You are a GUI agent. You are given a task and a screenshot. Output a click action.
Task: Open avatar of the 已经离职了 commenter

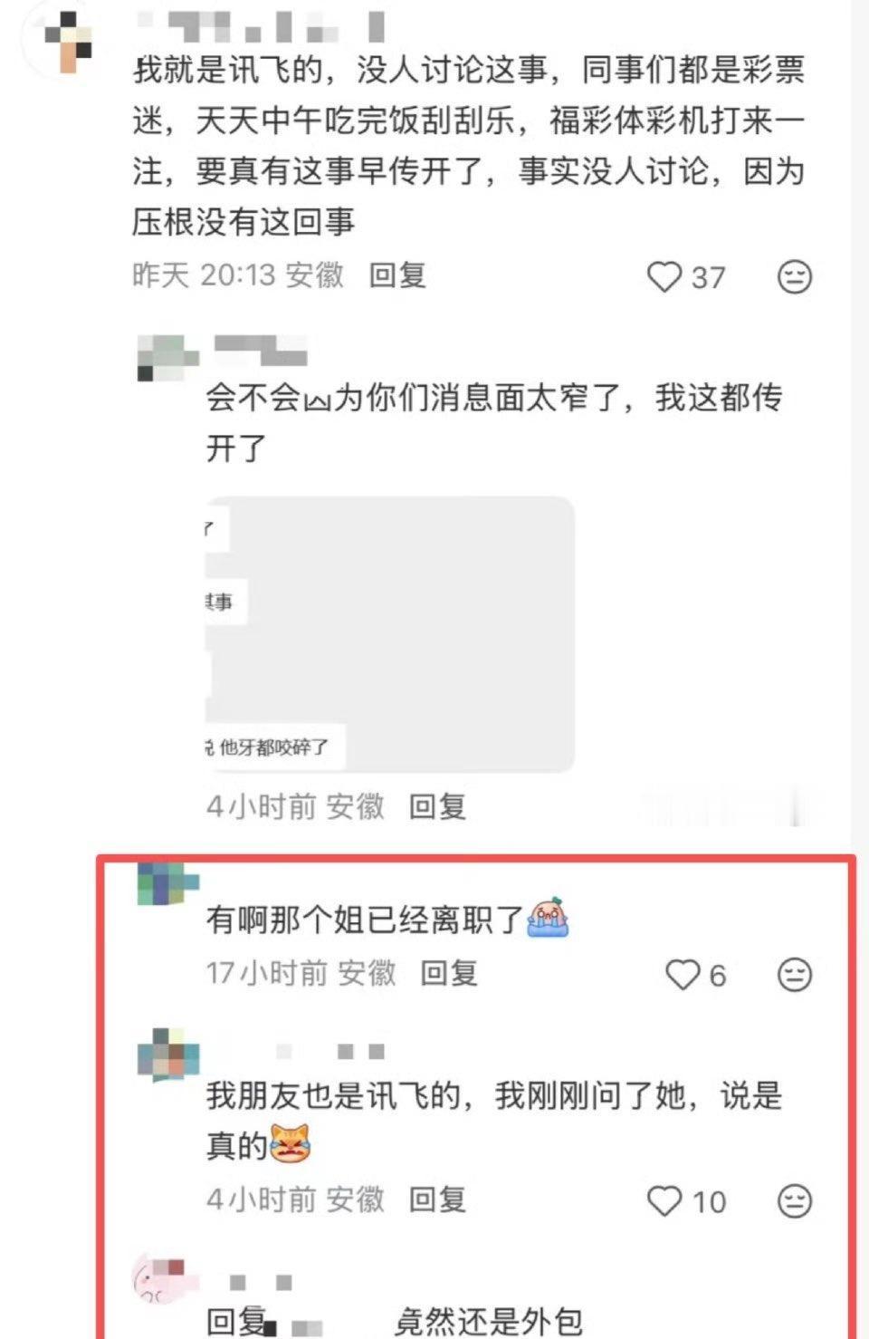(167, 884)
